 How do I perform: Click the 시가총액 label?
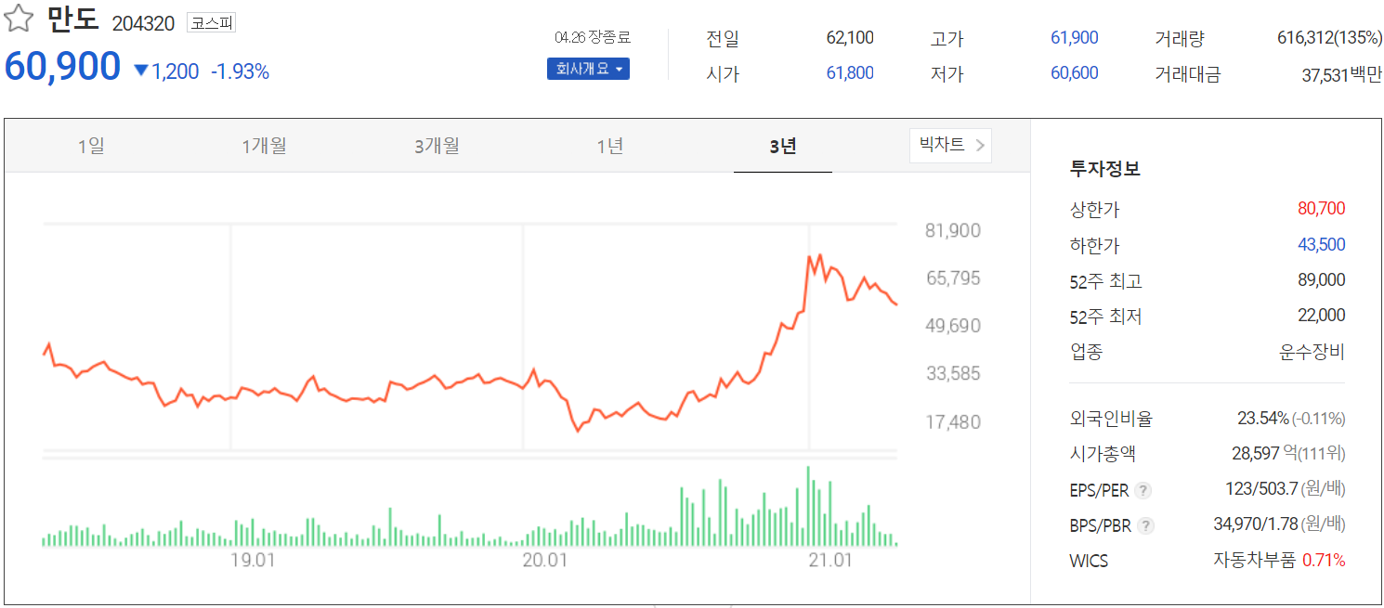coord(1103,454)
